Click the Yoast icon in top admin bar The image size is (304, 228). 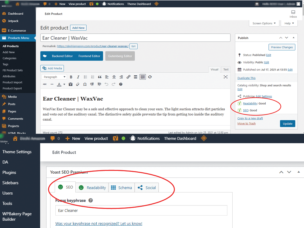coord(91,4)
